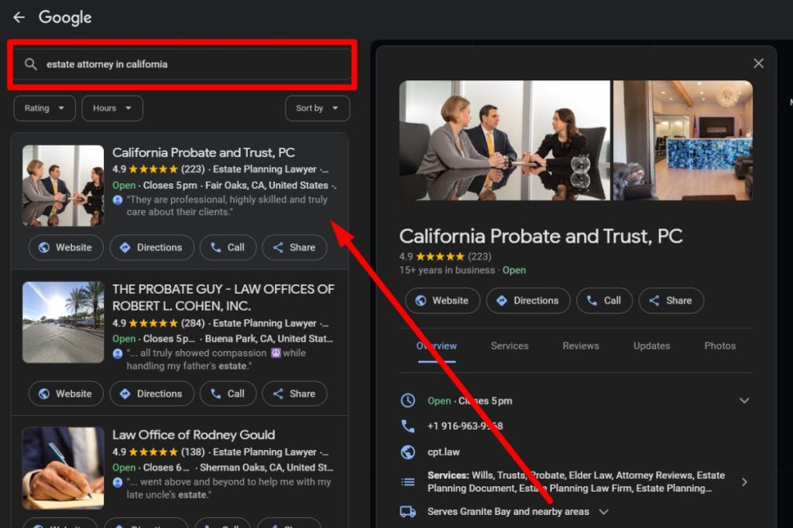Click Website button for California Probate listing

(66, 247)
